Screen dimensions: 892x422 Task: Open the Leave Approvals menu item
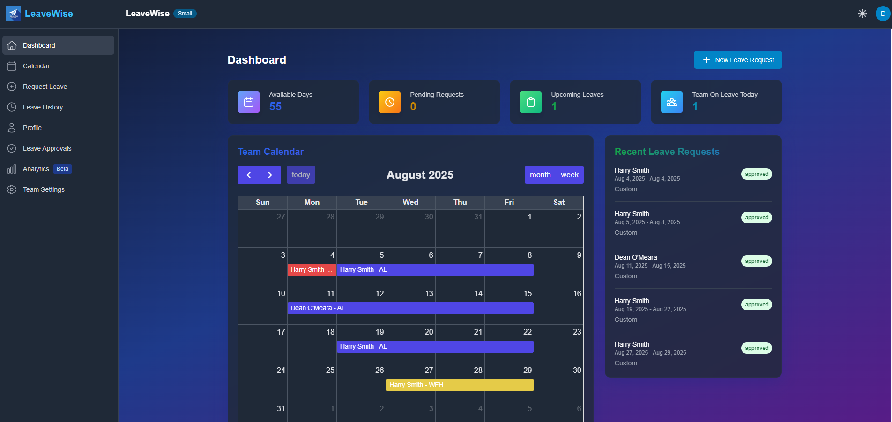point(58,148)
